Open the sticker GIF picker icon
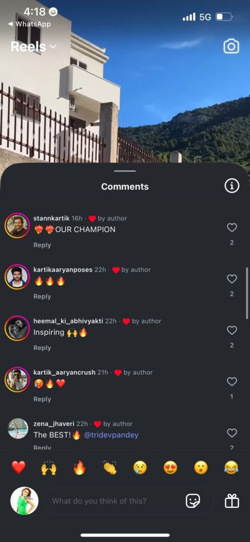Screen dimensions: 250x542 point(193,501)
